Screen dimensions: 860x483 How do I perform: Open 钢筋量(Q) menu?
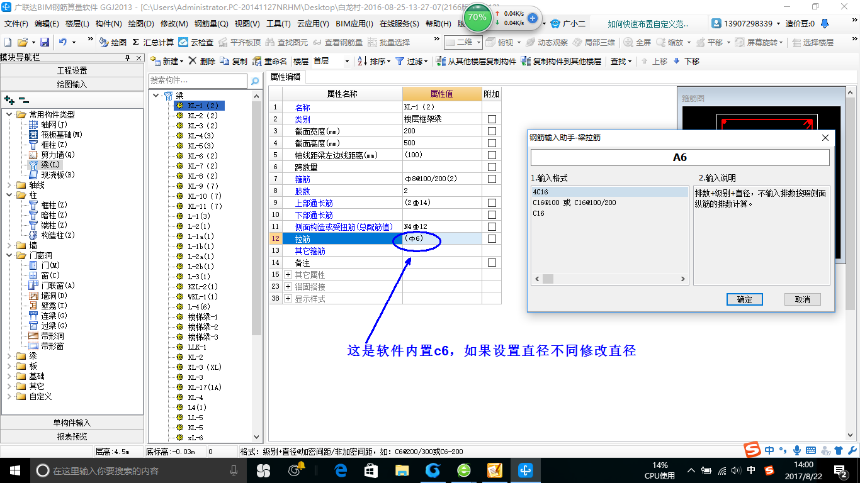211,24
